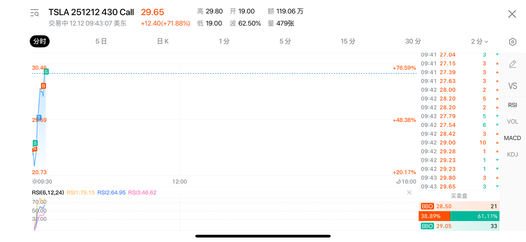Image resolution: width=526 pixels, height=242 pixels.
Task: Switch to the 日K tab
Action: pos(163,41)
